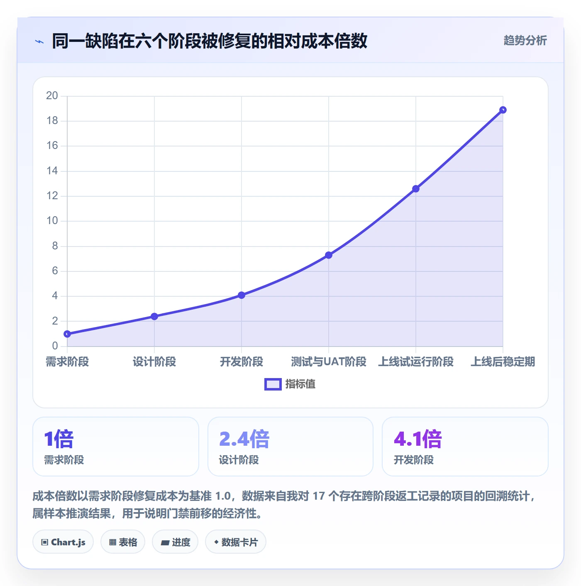
Task: Click the diamond icon in 数据卡片 chip
Action: click(x=216, y=542)
